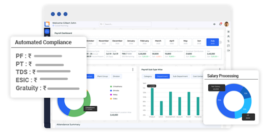The image size is (268, 134).
Task: Click the app logo in top-left corner
Action: [47, 24]
